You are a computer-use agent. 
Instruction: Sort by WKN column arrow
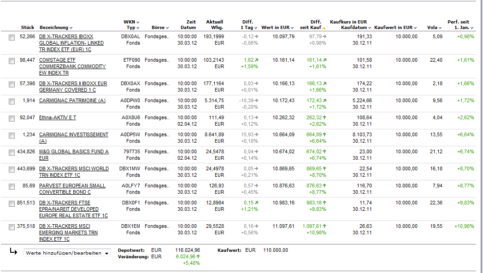(x=138, y=23)
